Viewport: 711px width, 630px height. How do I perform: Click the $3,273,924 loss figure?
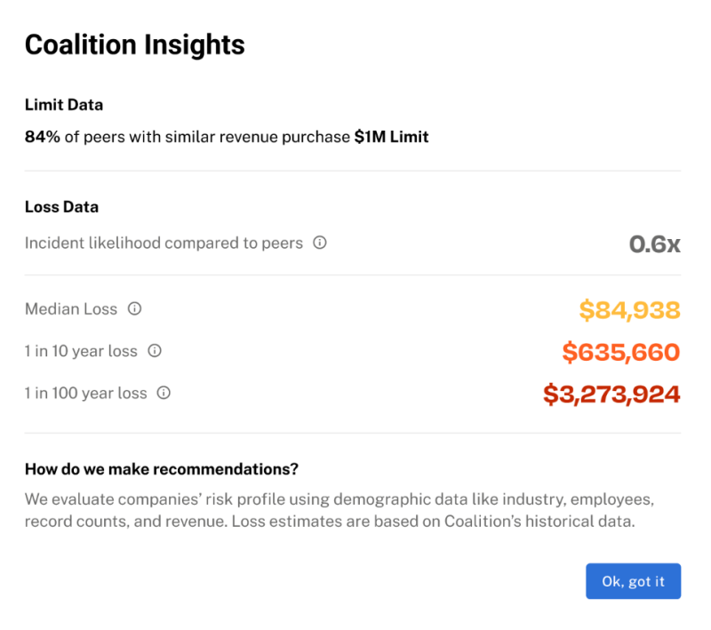click(611, 394)
